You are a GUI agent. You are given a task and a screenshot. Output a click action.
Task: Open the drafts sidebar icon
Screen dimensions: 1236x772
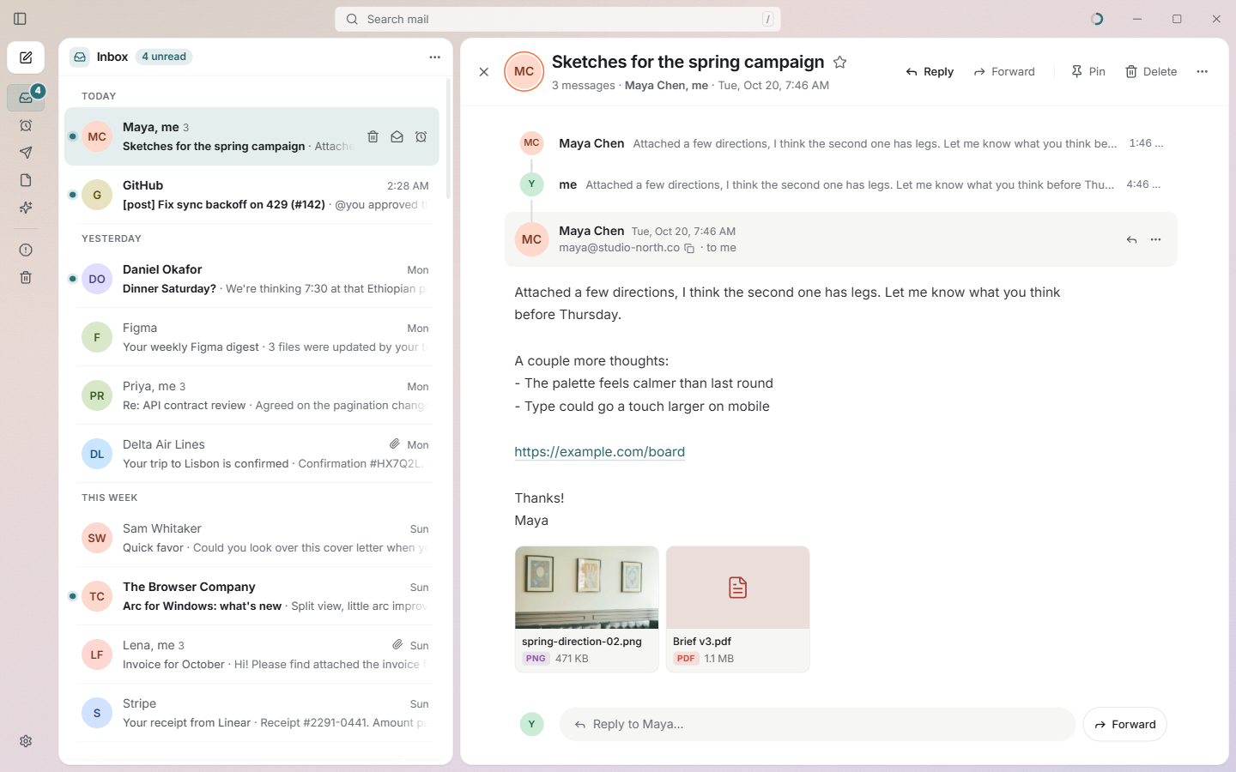click(26, 180)
